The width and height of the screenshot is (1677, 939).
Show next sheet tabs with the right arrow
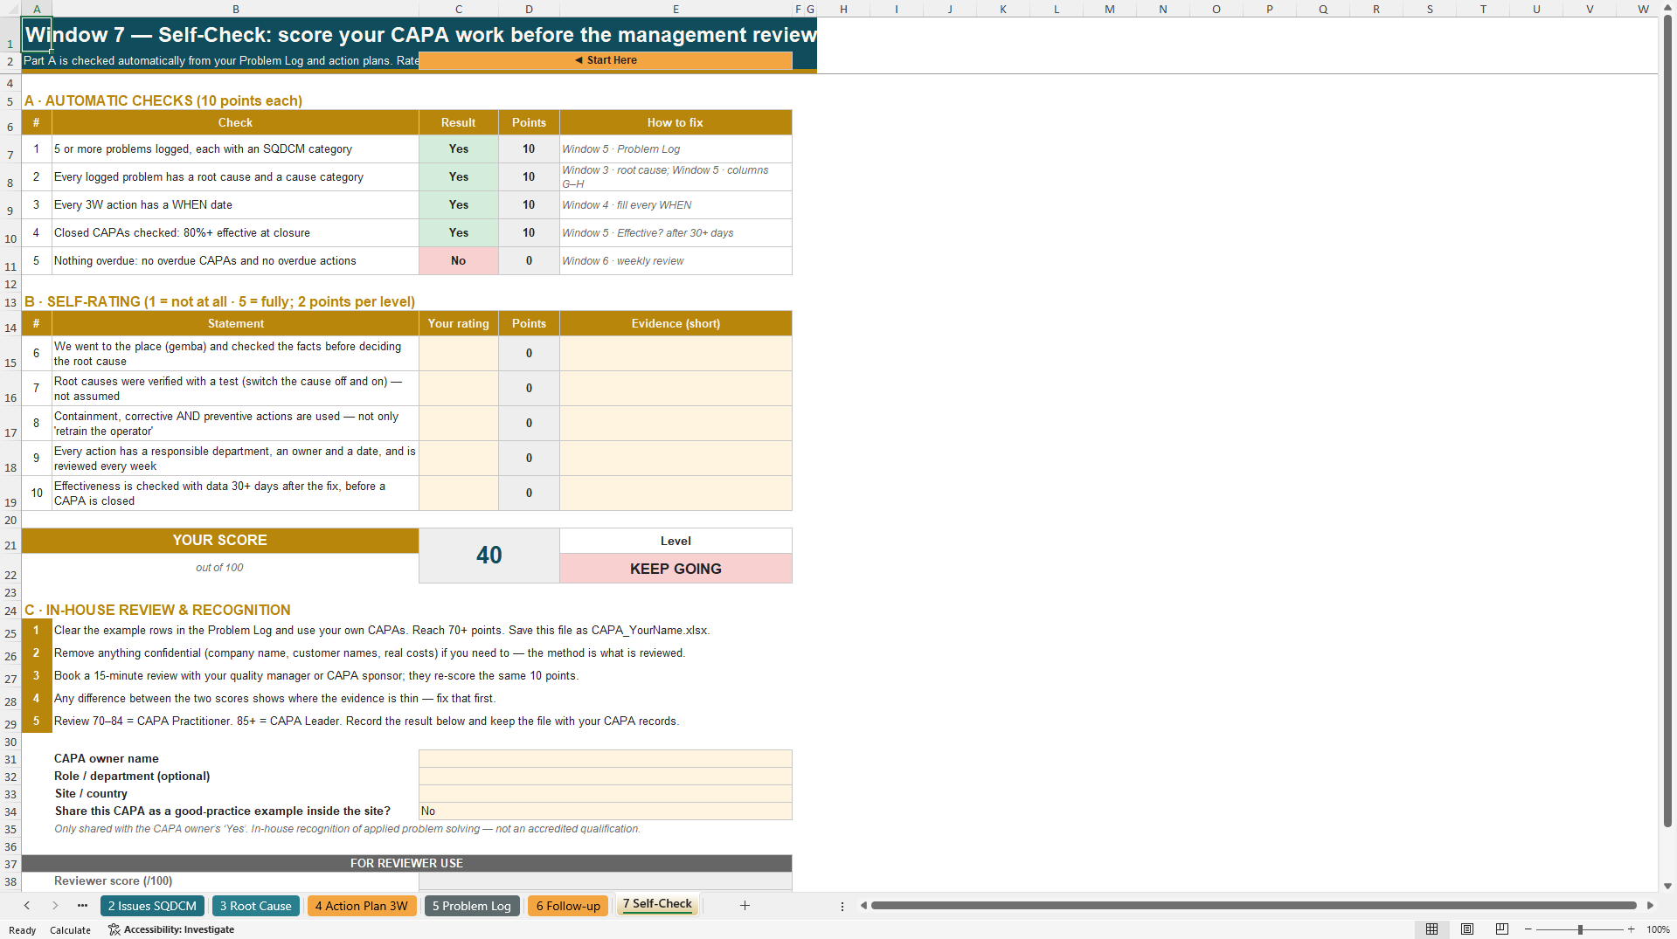pos(55,906)
